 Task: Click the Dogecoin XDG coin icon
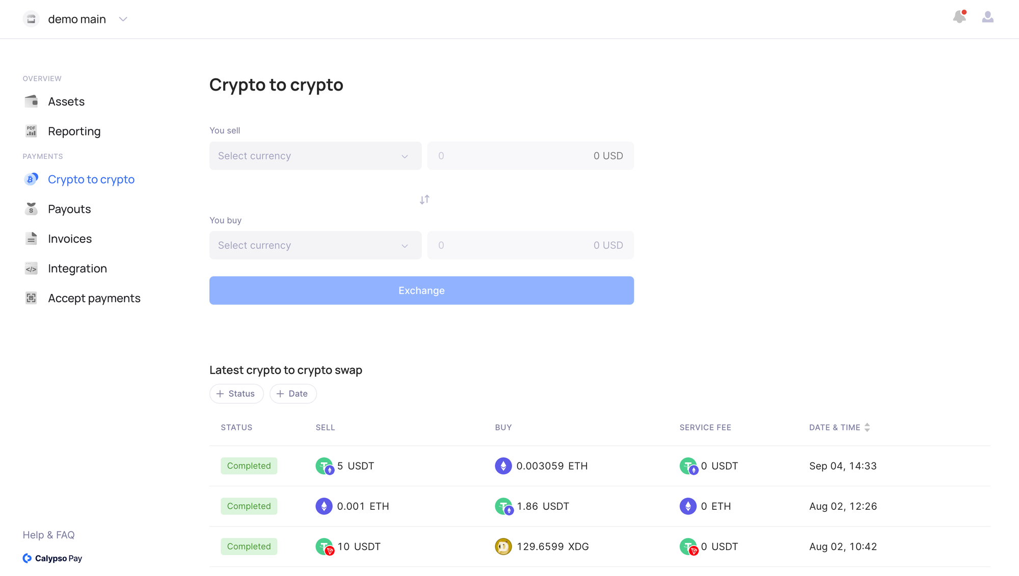click(503, 546)
